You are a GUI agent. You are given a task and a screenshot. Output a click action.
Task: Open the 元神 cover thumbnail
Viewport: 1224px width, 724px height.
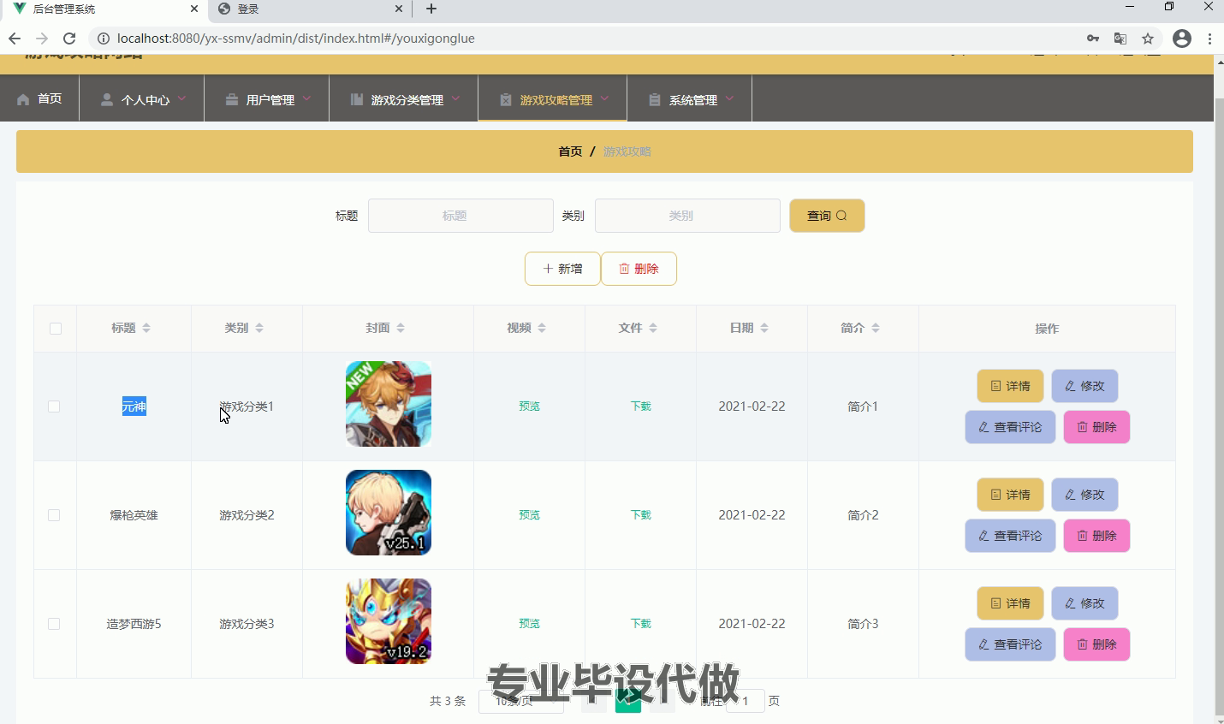[389, 404]
